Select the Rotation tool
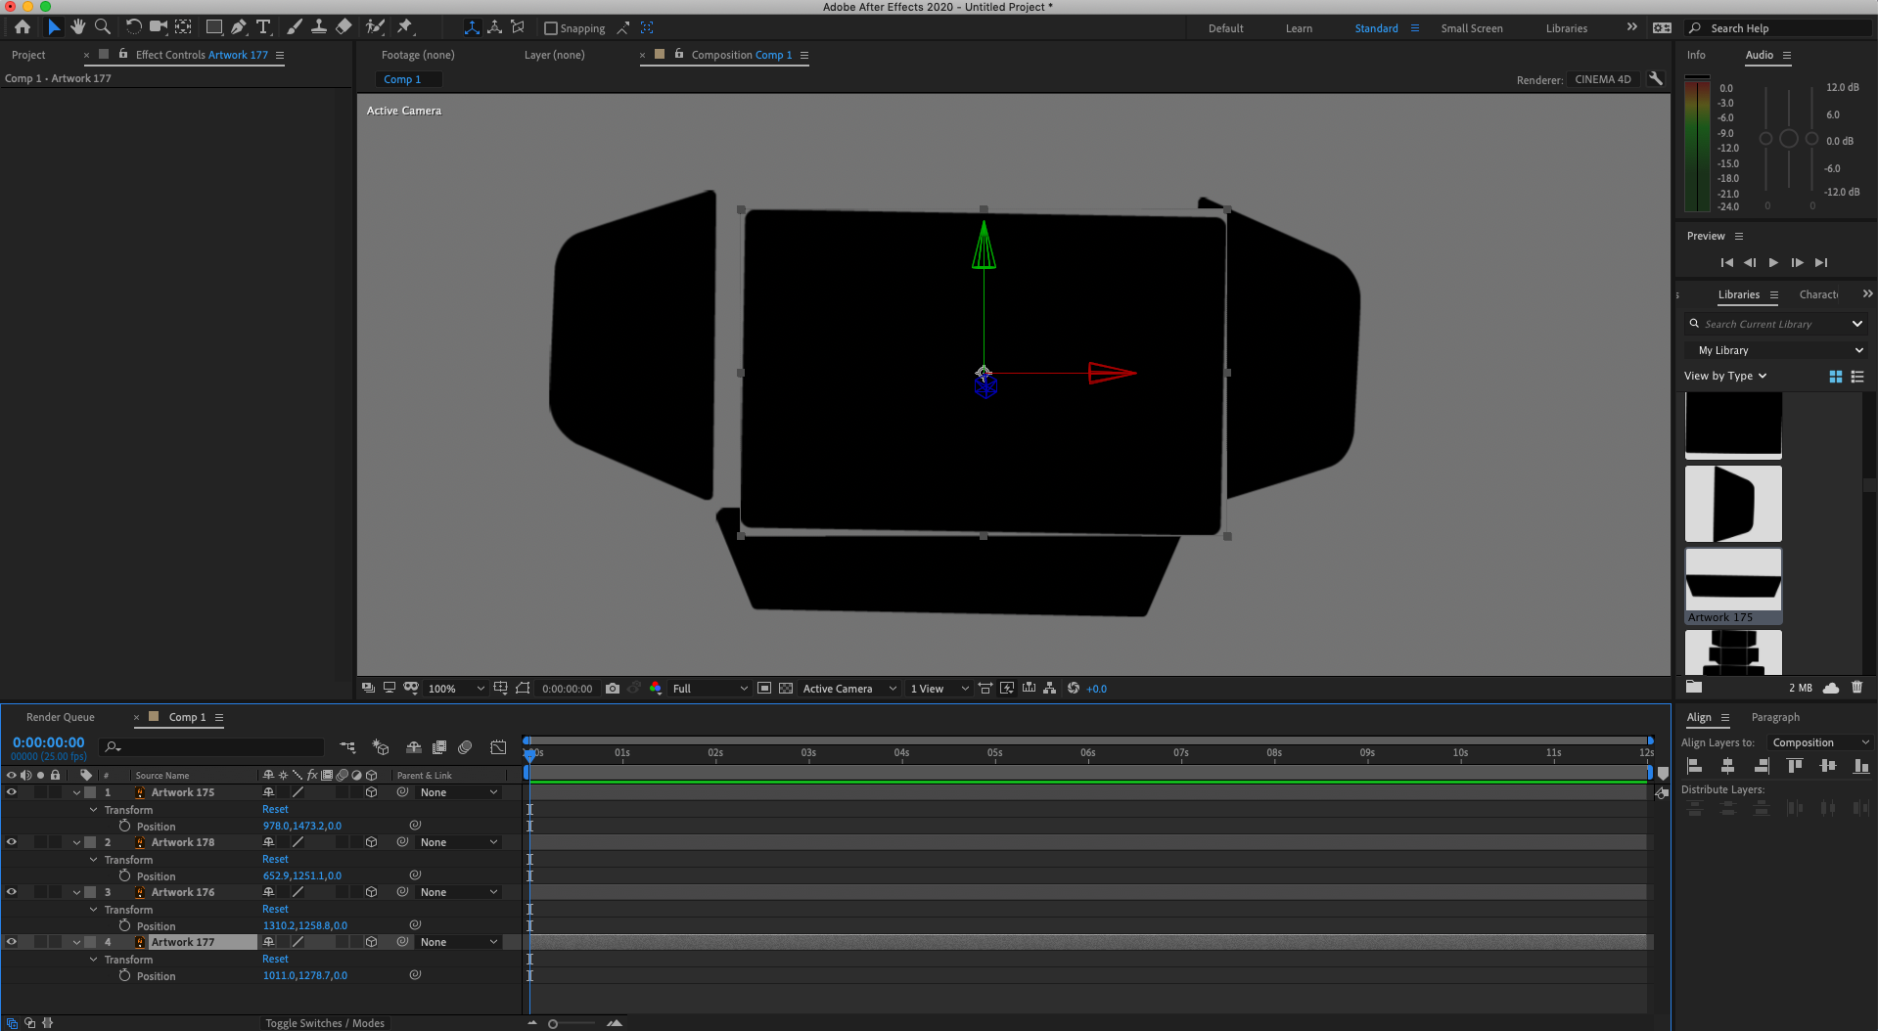 (x=134, y=26)
